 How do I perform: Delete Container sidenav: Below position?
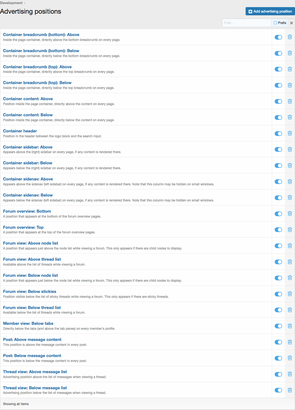tap(290, 197)
